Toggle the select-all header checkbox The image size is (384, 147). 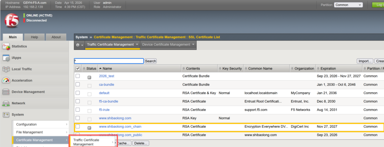(78, 69)
